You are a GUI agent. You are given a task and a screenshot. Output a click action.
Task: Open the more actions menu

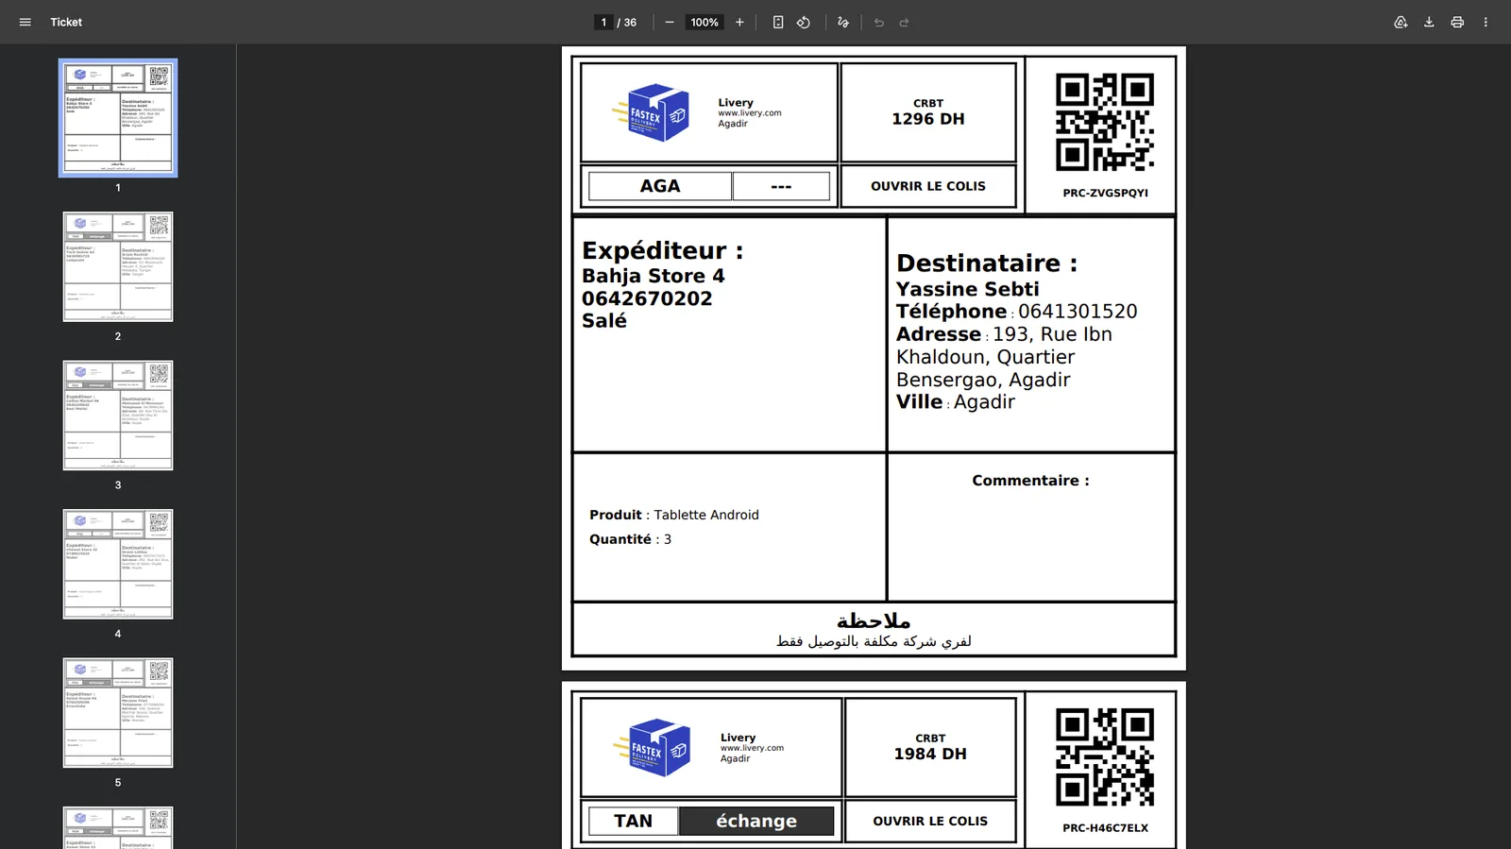(x=1486, y=22)
